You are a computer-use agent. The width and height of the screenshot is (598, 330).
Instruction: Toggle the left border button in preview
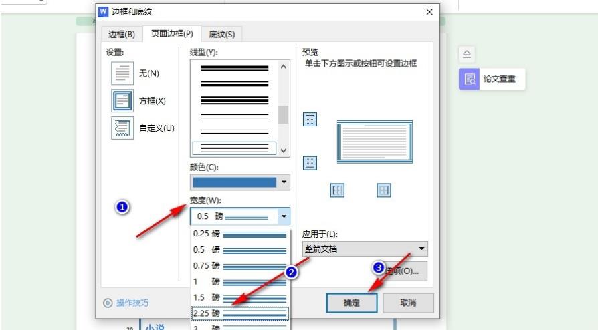click(x=337, y=190)
